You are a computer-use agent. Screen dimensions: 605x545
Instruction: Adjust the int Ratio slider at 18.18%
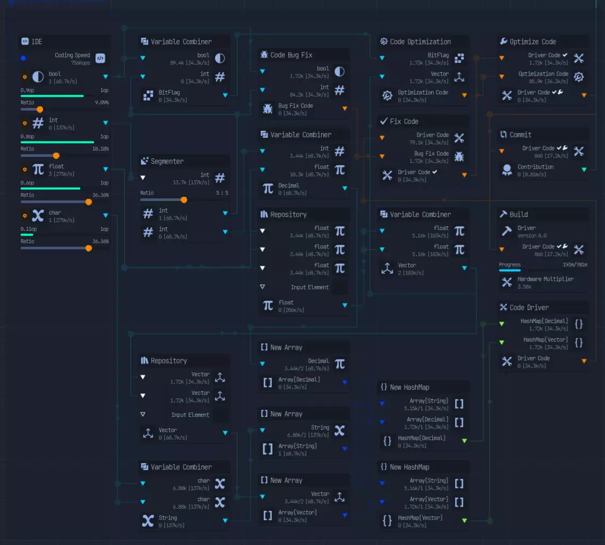click(x=56, y=156)
